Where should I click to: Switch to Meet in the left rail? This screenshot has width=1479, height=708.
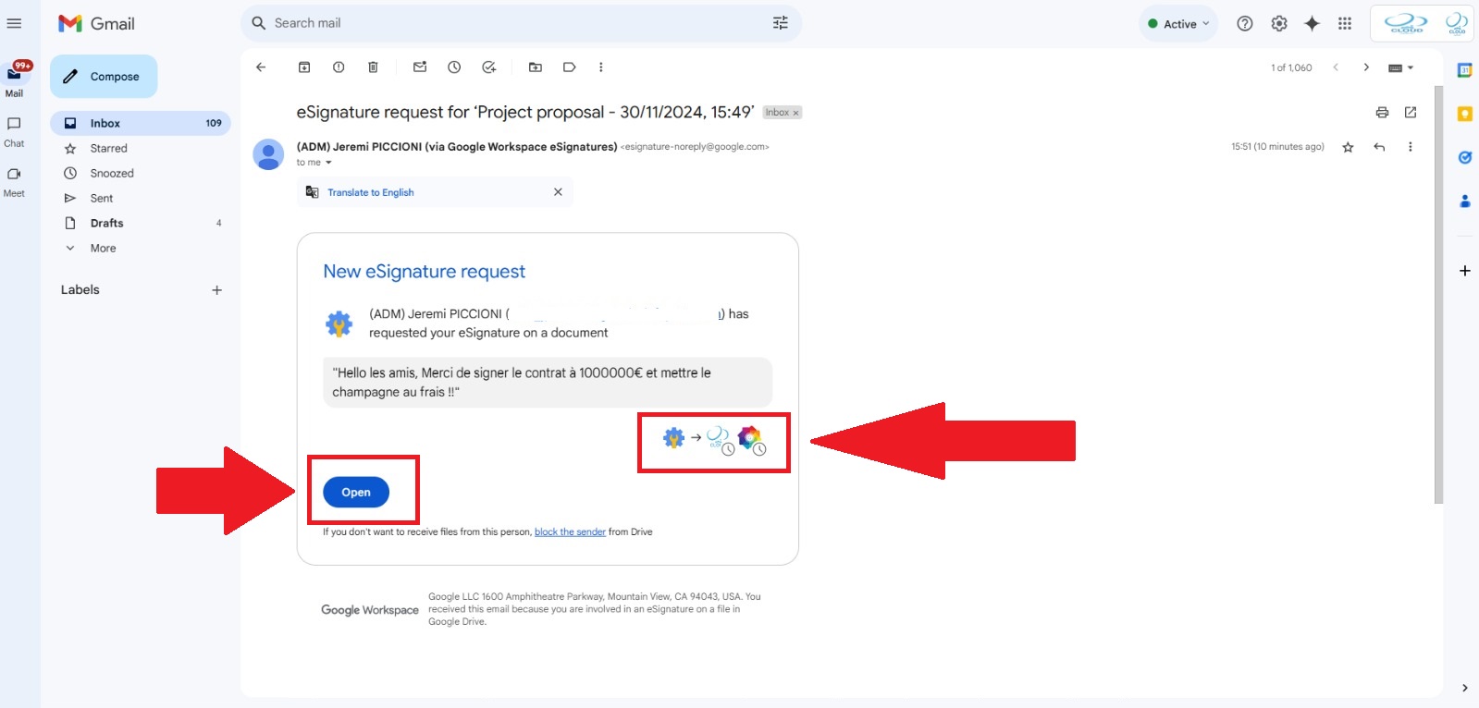pyautogui.click(x=14, y=181)
